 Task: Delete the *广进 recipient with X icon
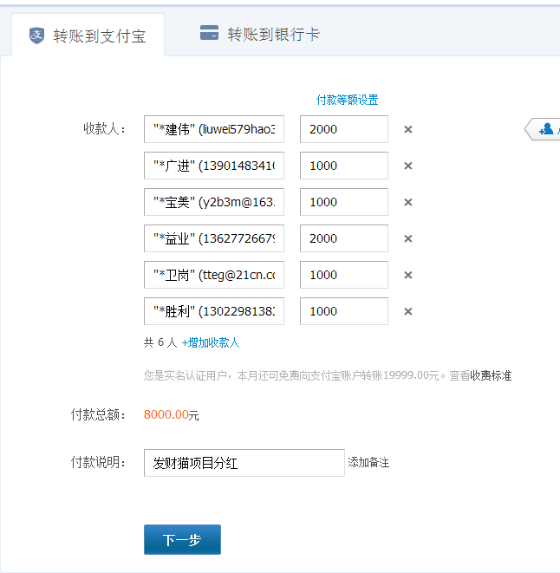[408, 166]
